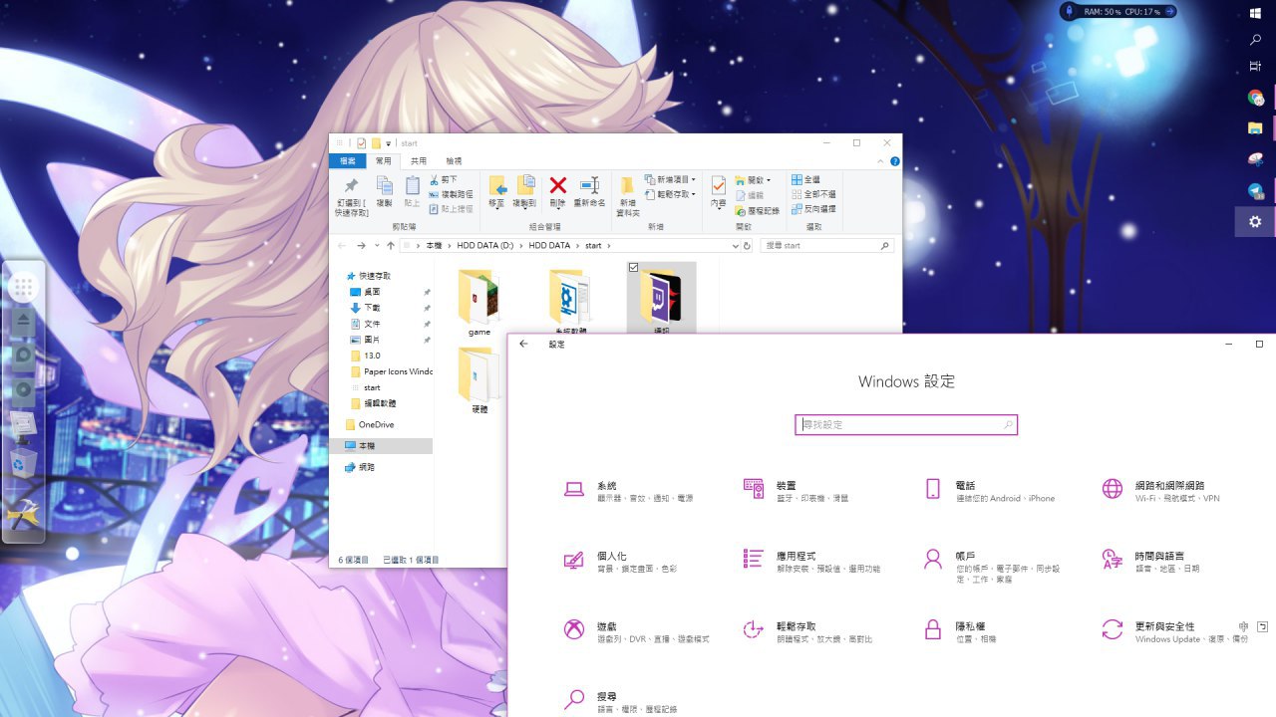Open Explorer ribbon help question mark
Viewport: 1276px width, 717px height.
tap(894, 161)
